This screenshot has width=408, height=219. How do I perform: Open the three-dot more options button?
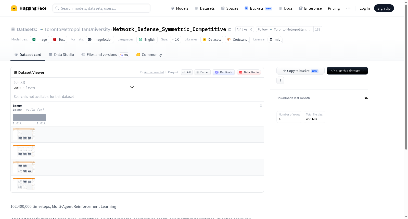point(280,80)
